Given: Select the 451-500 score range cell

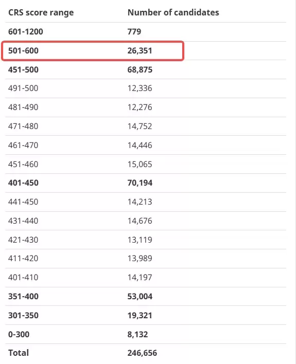Looking at the screenshot, I should [23, 69].
